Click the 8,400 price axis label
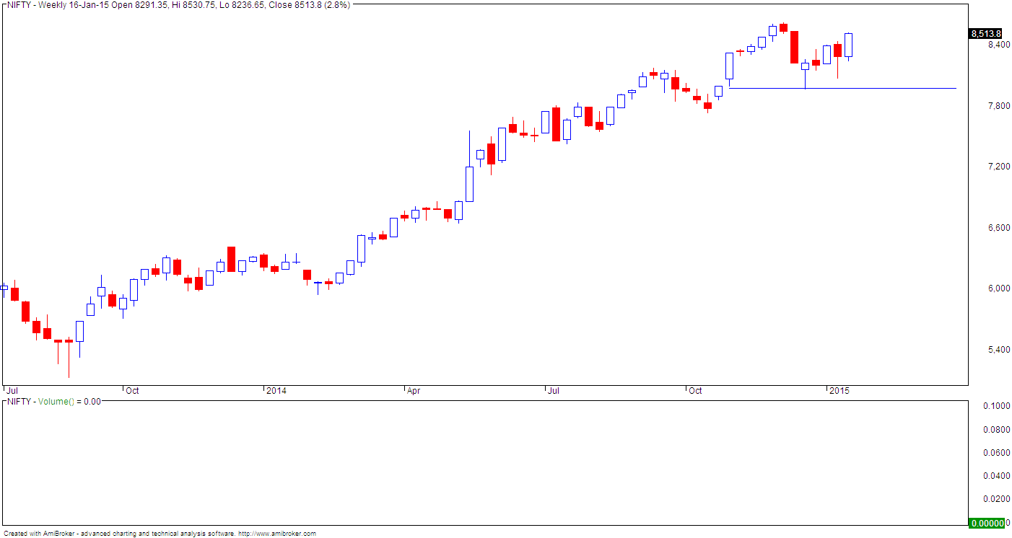Viewport: 1012px width, 538px height. coord(998,45)
